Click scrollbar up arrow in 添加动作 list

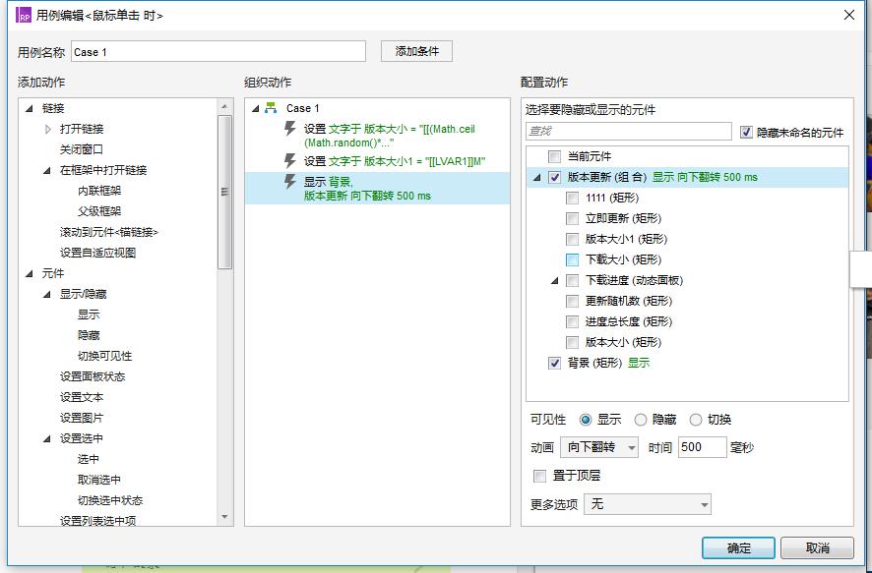click(x=224, y=106)
